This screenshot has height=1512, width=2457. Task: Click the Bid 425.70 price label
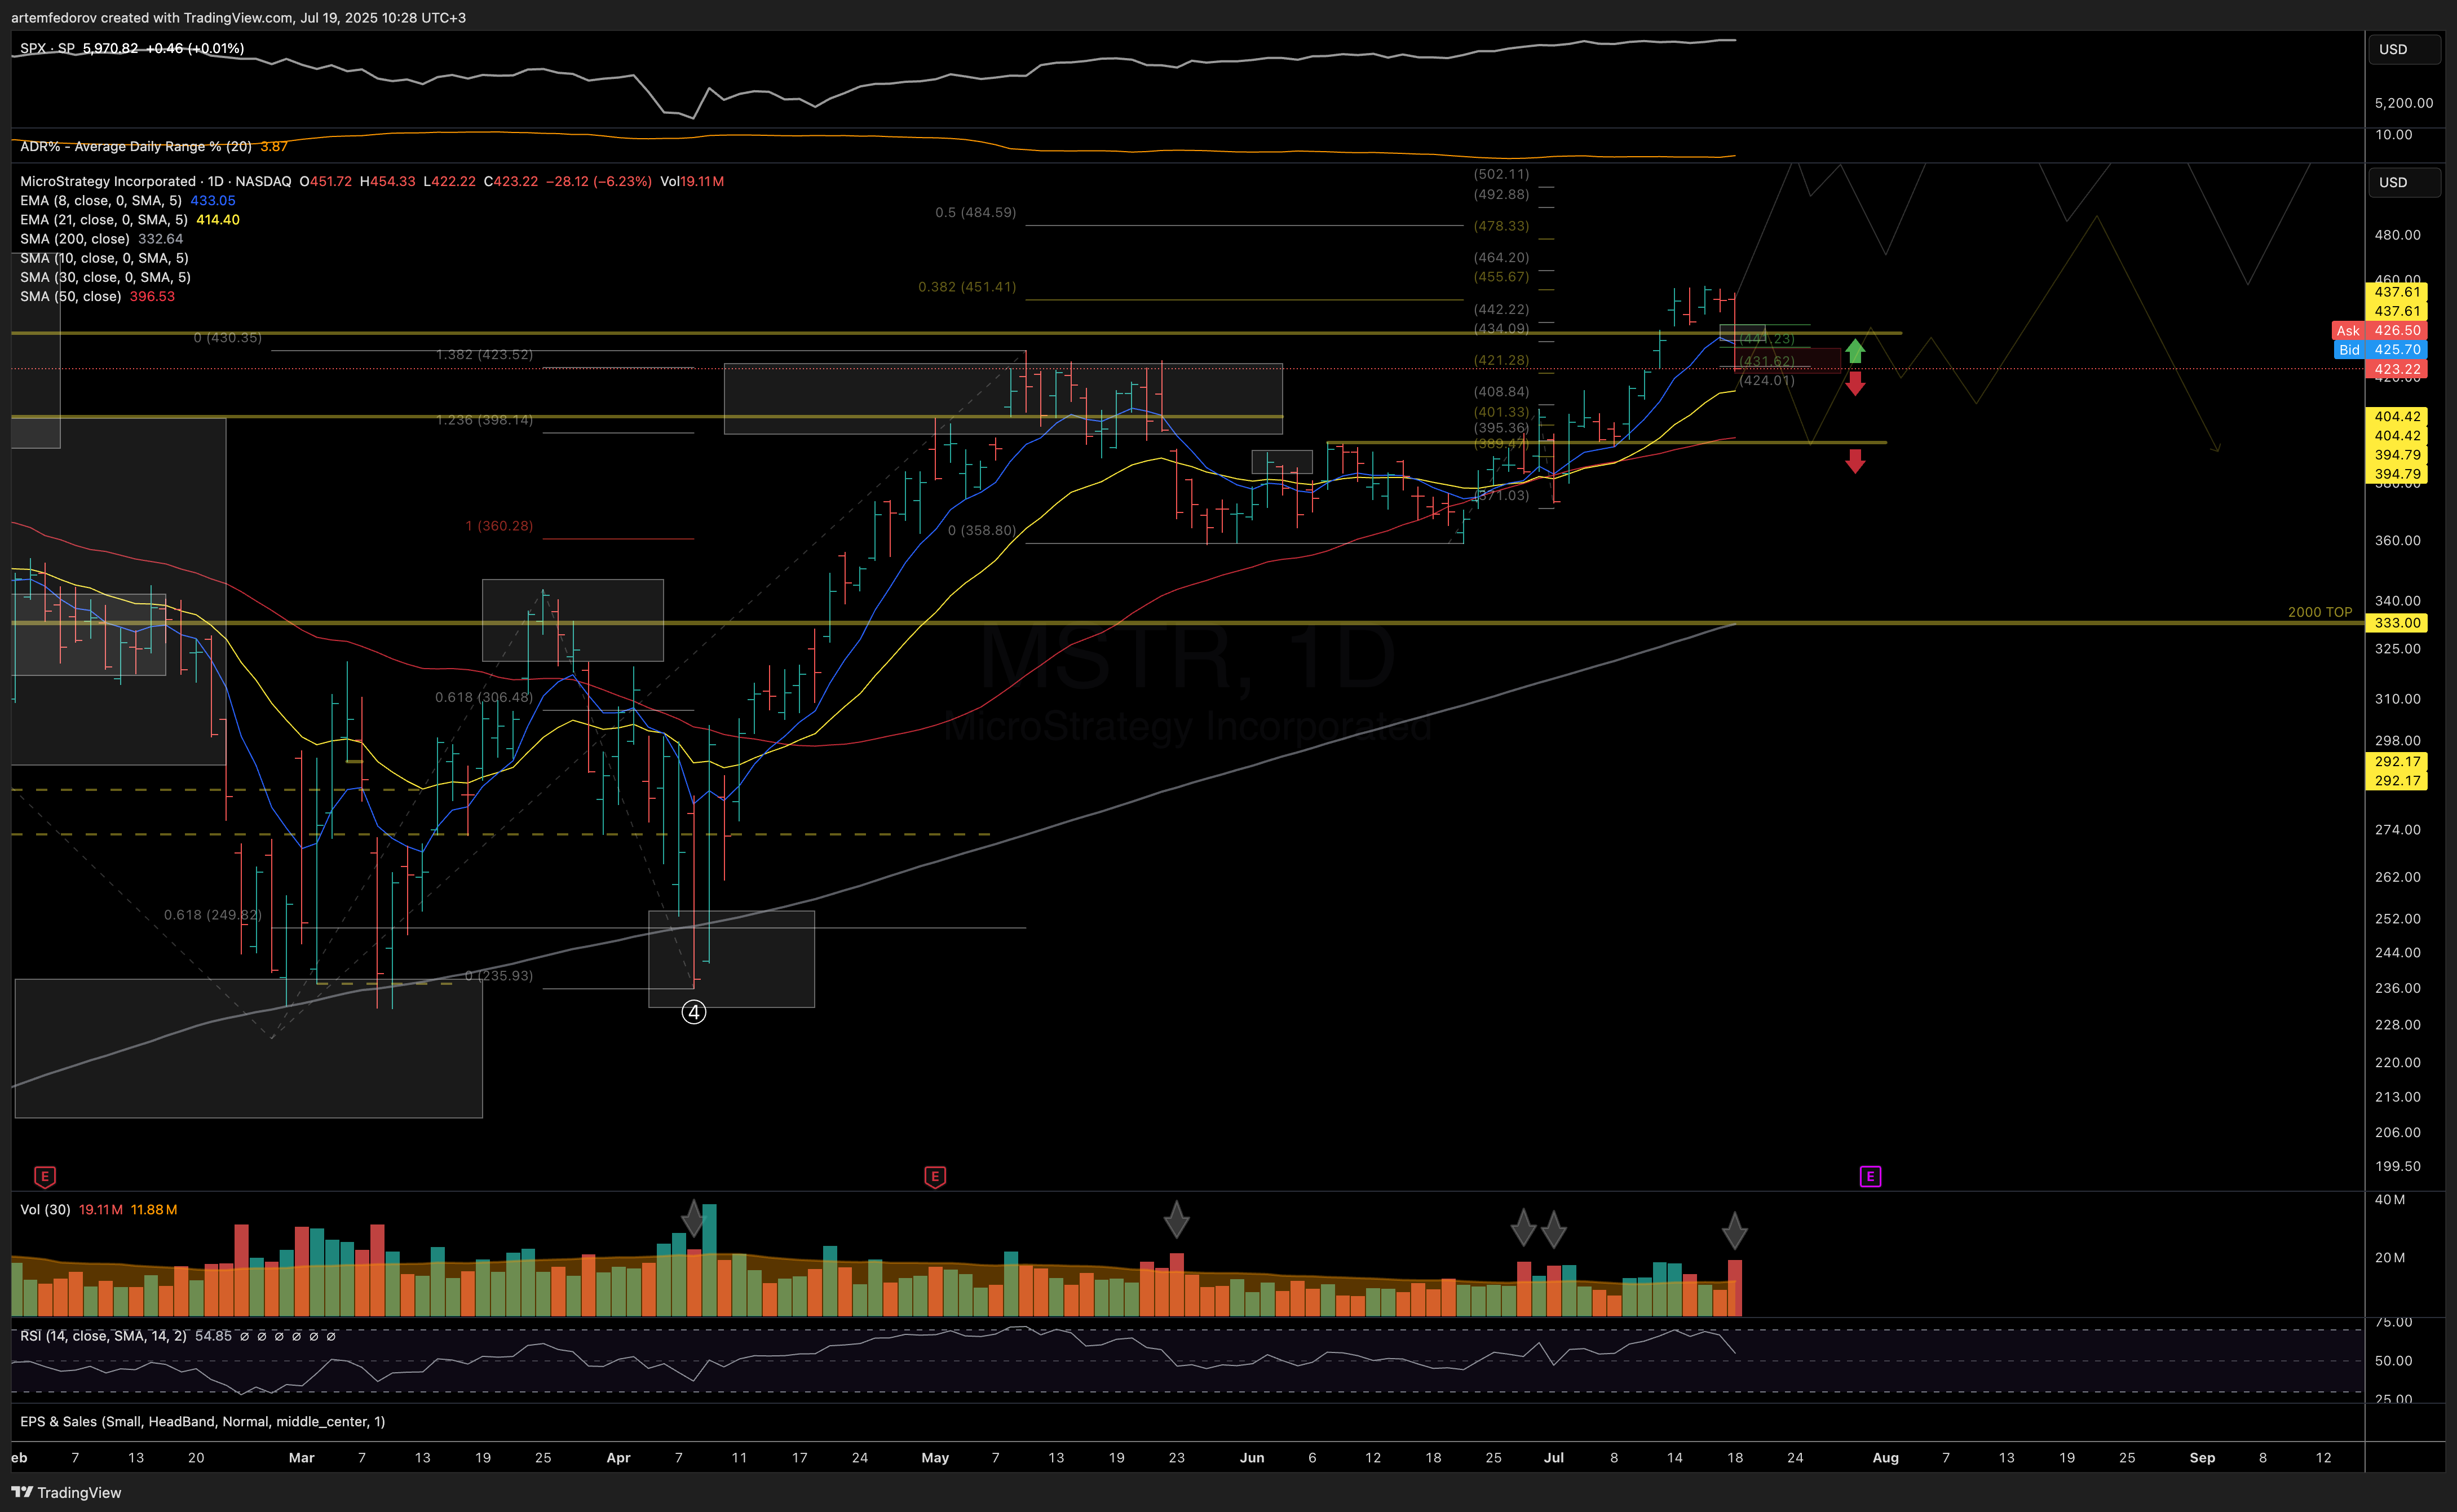(x=2381, y=349)
